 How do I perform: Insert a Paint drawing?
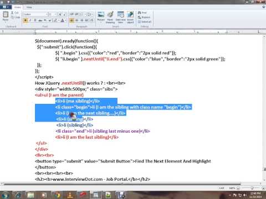[110, 17]
